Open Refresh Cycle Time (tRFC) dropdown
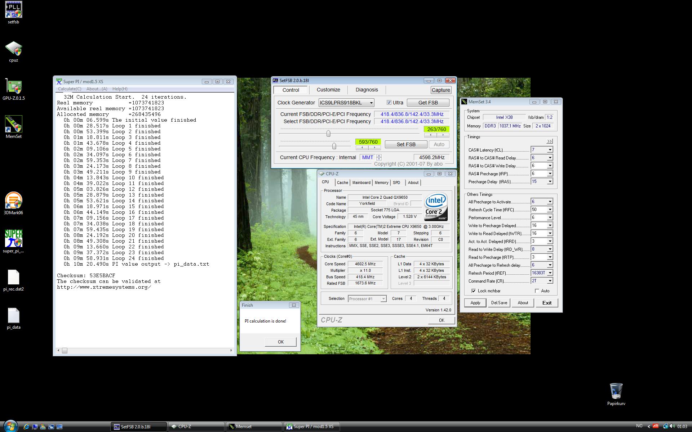Screen dimensions: 692x432 pos(550,210)
